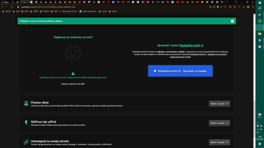Open the diablo bookmark
This screenshot has height=148, width=264.
point(113,11)
